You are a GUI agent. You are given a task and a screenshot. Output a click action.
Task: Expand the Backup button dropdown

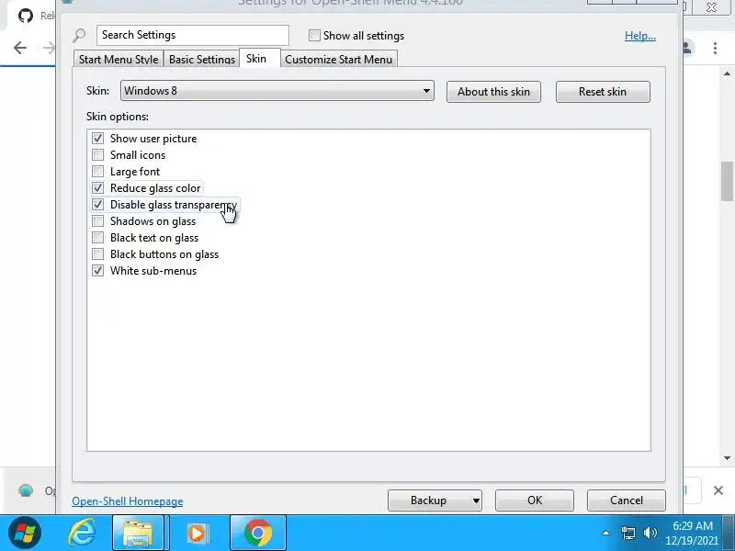(x=476, y=500)
